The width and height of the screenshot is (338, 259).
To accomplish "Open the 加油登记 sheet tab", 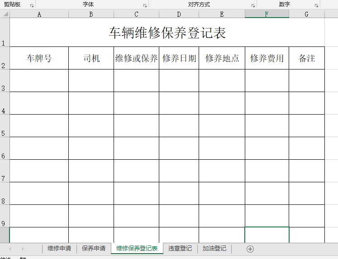I will pos(214,249).
